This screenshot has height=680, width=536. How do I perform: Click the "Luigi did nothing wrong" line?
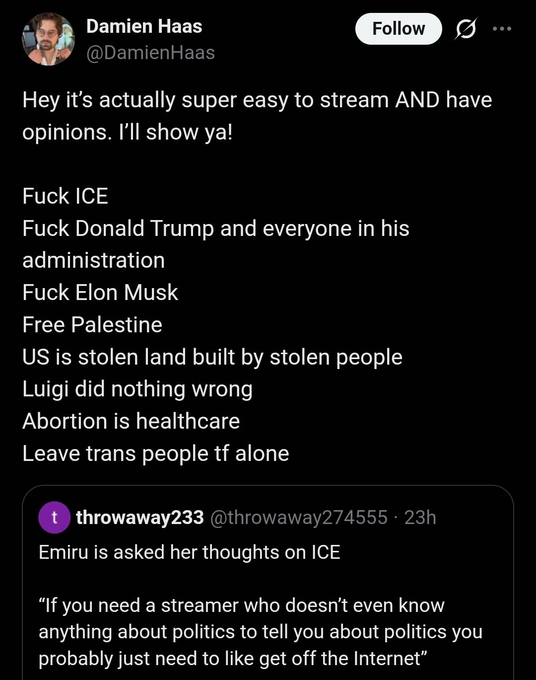point(137,389)
